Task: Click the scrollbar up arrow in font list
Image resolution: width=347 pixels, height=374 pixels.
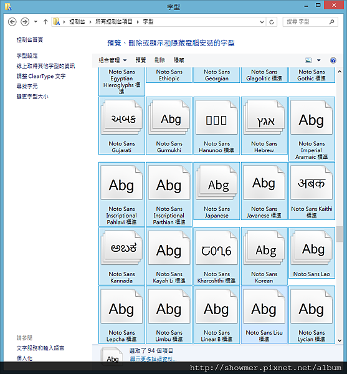Action: click(340, 71)
